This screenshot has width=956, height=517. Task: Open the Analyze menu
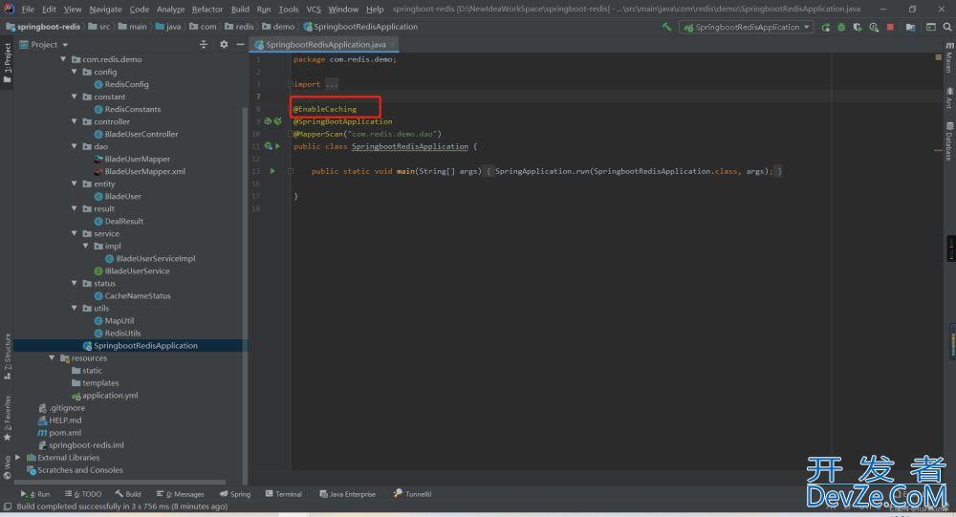[x=171, y=10]
